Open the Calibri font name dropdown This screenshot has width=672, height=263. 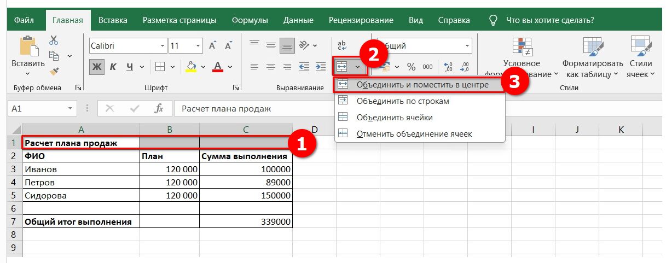[x=163, y=46]
